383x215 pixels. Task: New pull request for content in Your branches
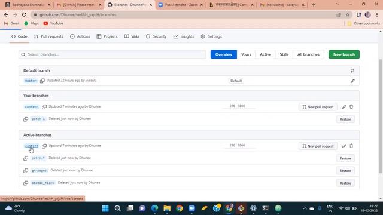318,107
